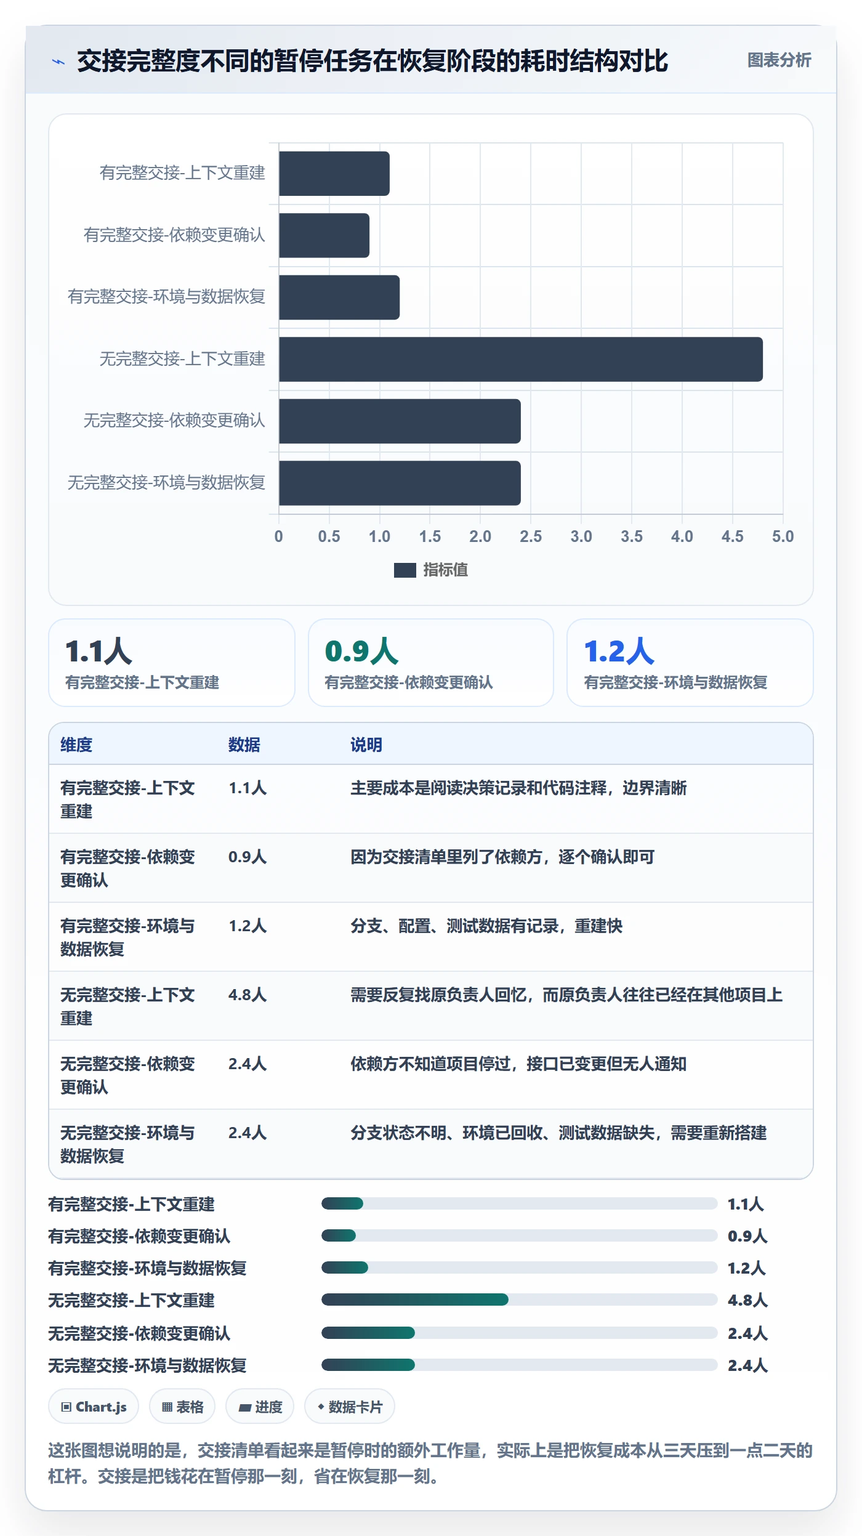862x1536 pixels.
Task: Click table cell 因为交接清单里列了依赖方
Action: (502, 857)
